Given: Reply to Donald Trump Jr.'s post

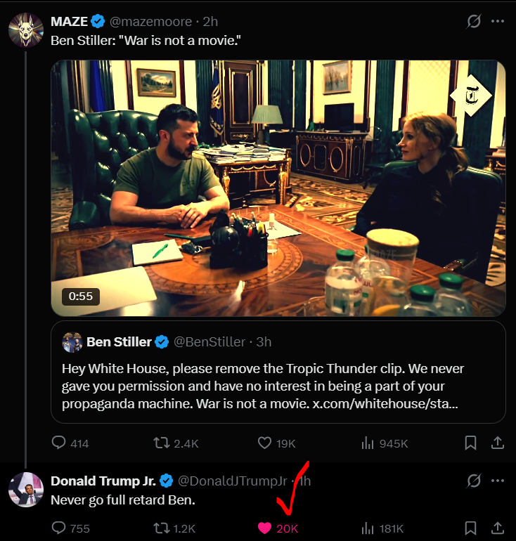Looking at the screenshot, I should click(x=59, y=528).
